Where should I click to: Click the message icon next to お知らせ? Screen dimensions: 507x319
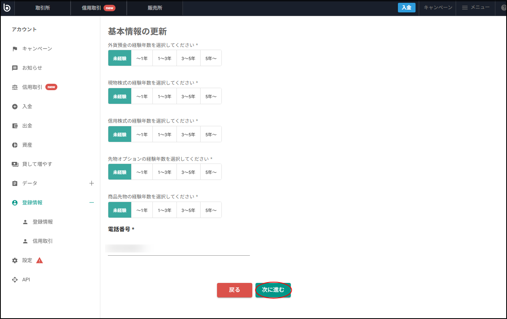pyautogui.click(x=15, y=68)
